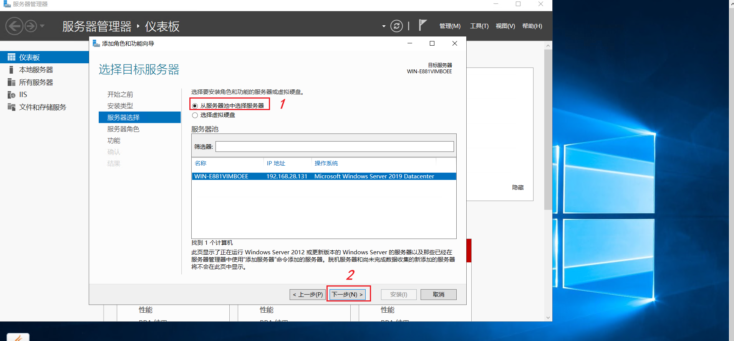The width and height of the screenshot is (734, 341).
Task: Open 所有服务器 in the sidebar
Action: 36,82
